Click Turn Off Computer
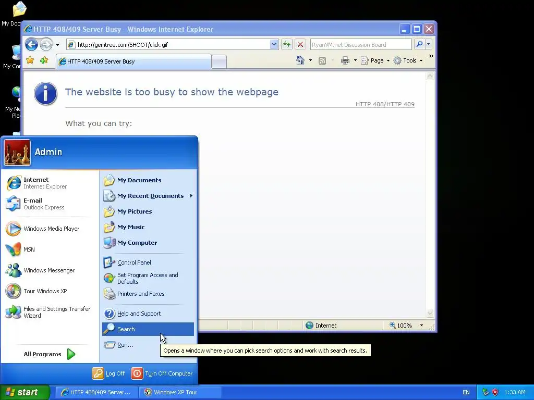 [x=162, y=373]
